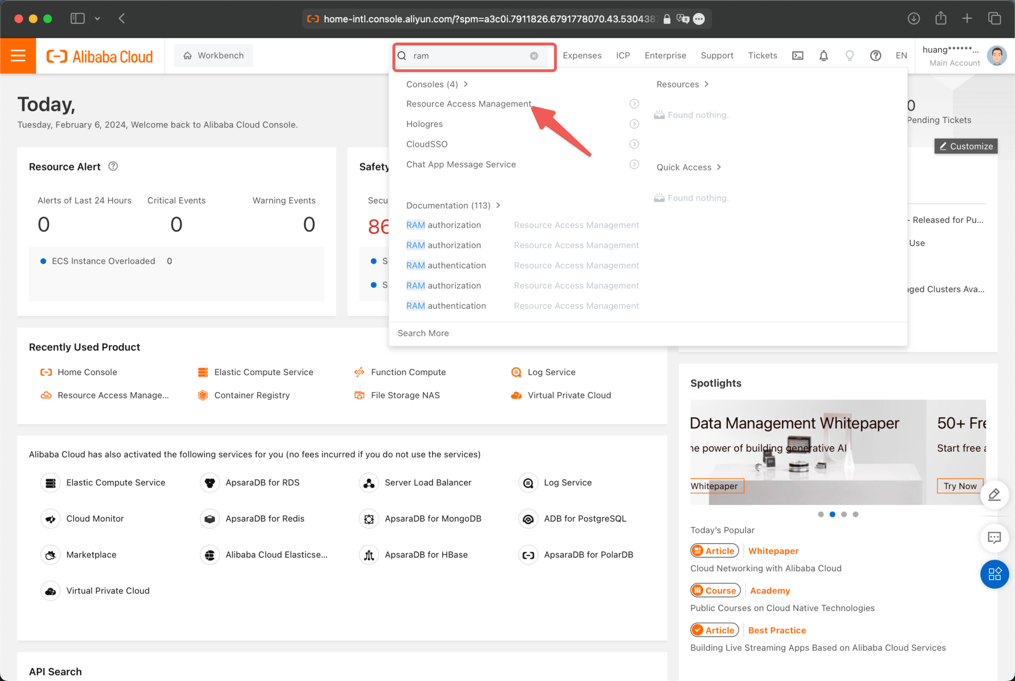Open Function Compute in recently used

tap(400, 372)
